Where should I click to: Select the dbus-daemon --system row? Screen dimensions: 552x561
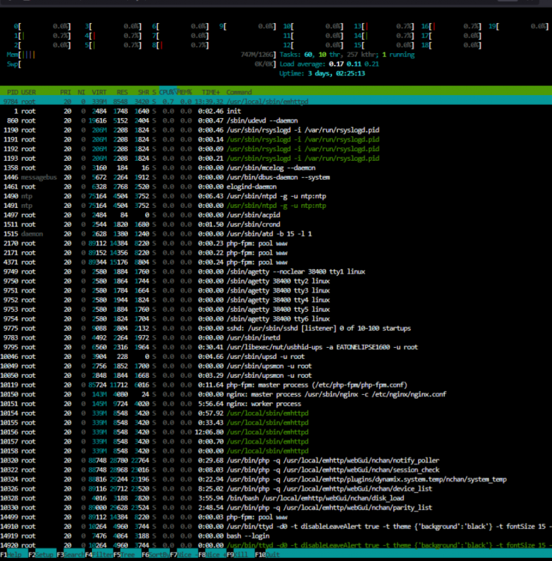point(276,177)
